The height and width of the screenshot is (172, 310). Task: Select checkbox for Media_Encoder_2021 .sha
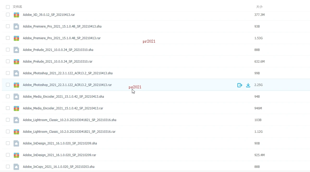8,96
